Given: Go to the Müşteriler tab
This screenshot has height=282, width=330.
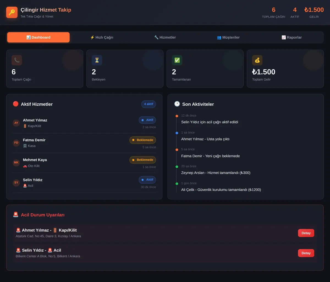Looking at the screenshot, I should click(228, 37).
